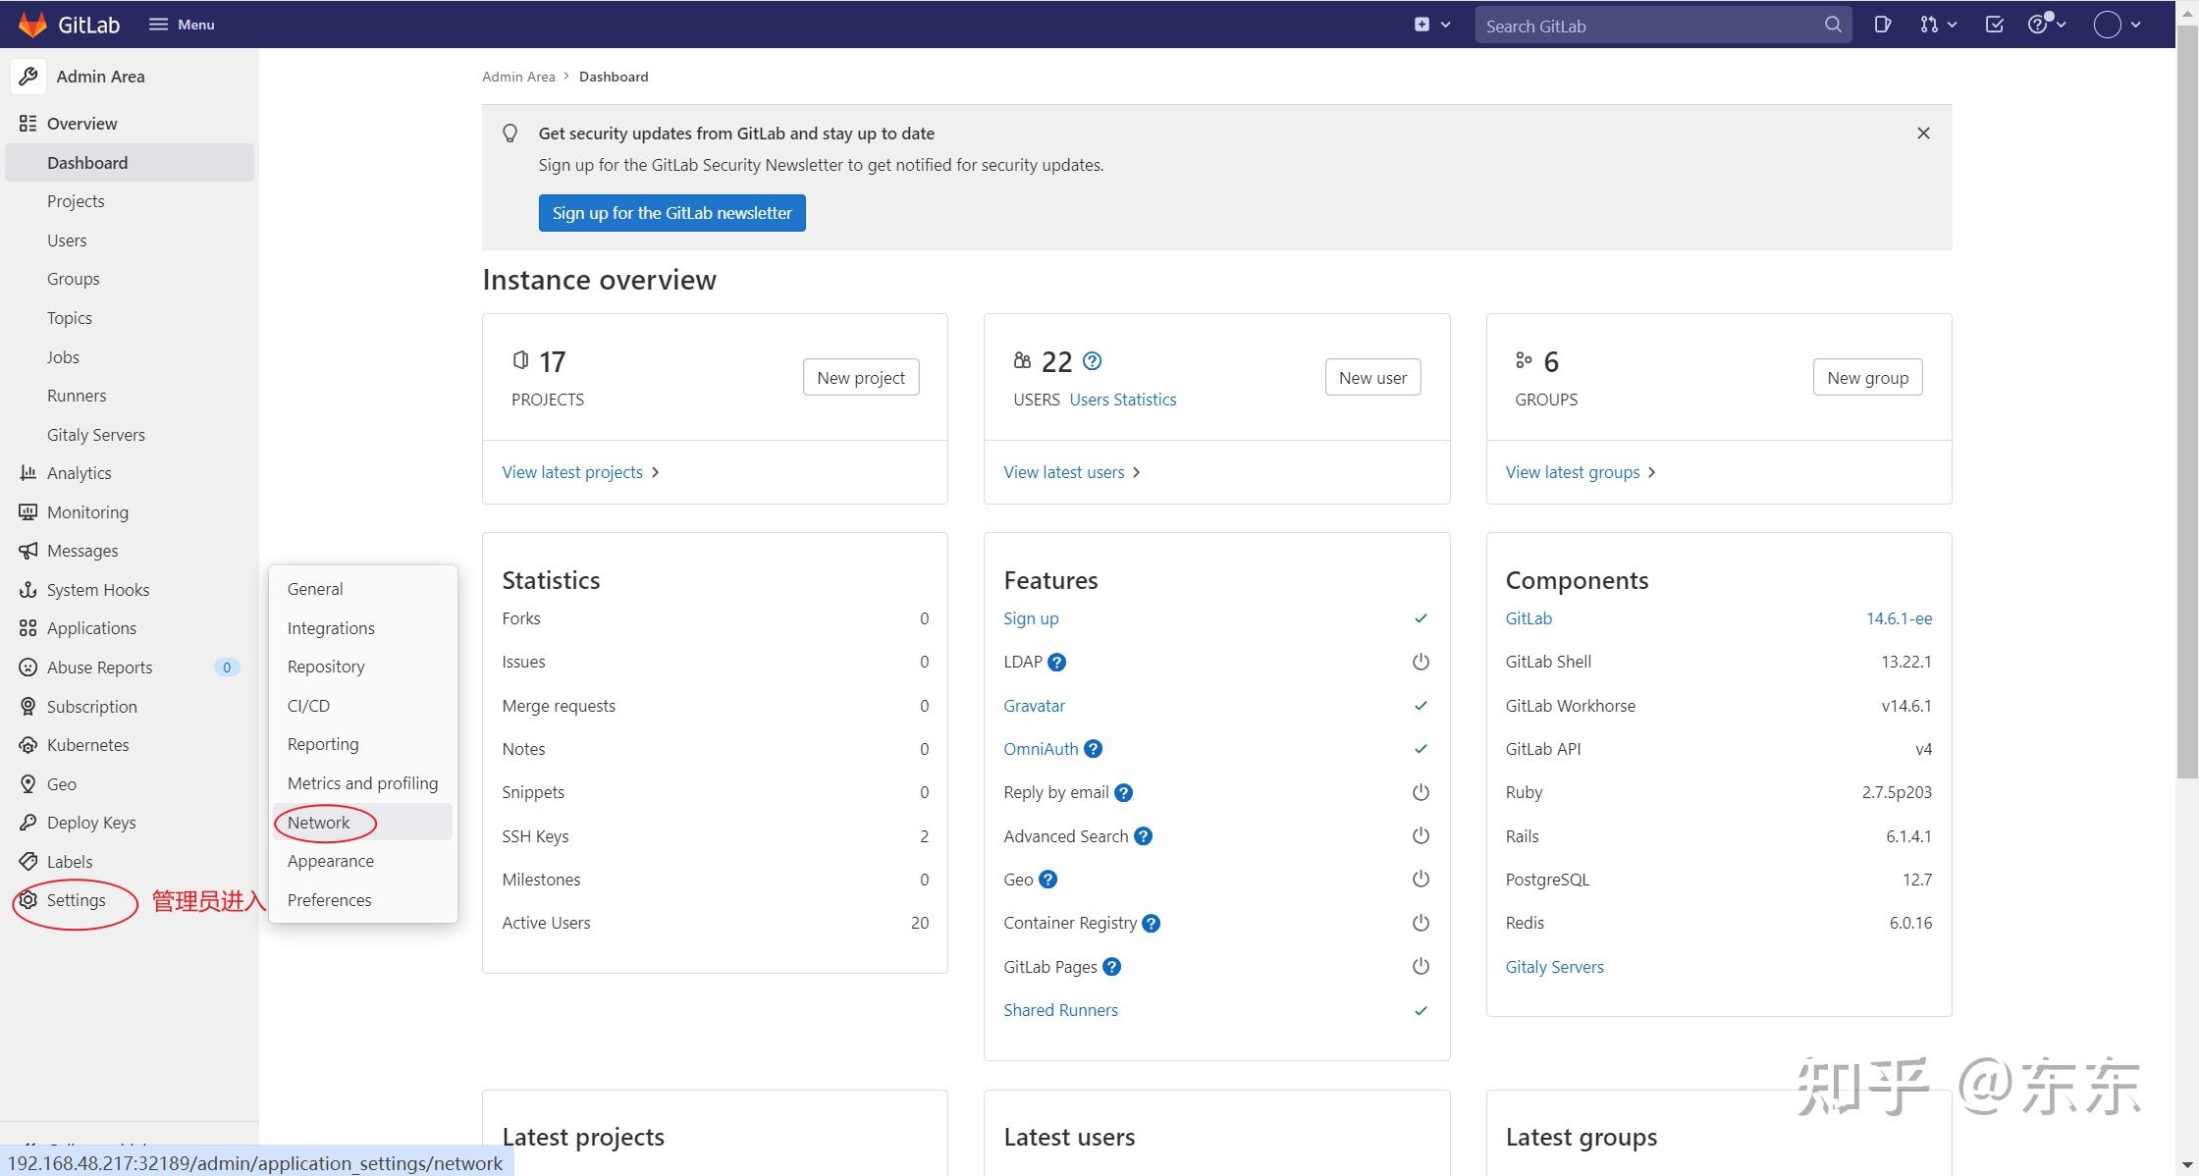Open the Menu item in top bar
The image size is (2199, 1176).
[182, 24]
